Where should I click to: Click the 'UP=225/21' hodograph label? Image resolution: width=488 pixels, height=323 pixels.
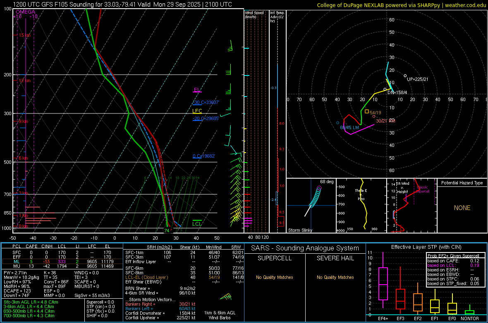tap(418, 79)
